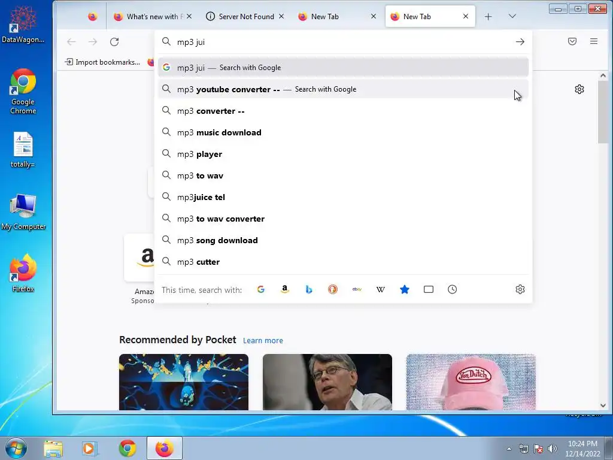Open the Learn more Pocket link

(263, 341)
